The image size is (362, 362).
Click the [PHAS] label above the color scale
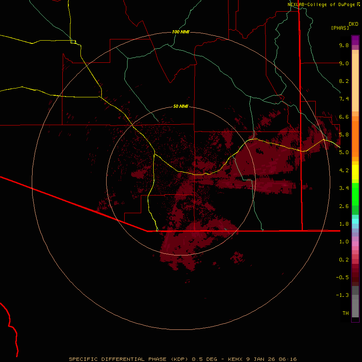click(340, 28)
